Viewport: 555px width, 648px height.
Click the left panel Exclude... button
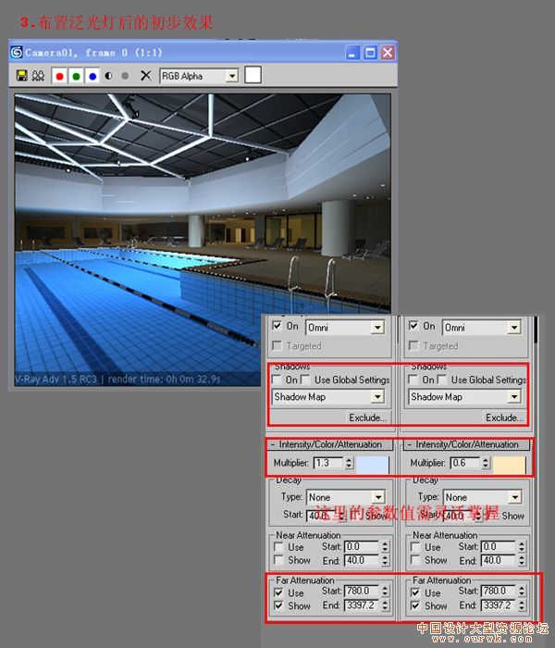point(366,417)
